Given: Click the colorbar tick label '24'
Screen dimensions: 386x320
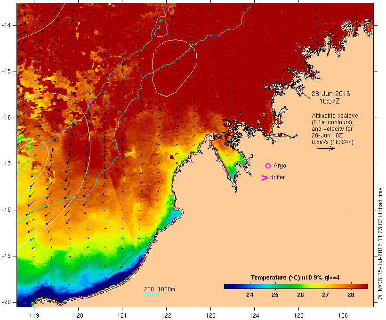Looking at the screenshot, I should (x=250, y=295).
